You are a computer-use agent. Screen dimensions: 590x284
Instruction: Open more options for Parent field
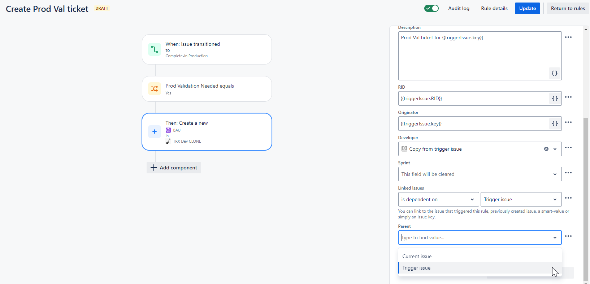[x=568, y=236]
